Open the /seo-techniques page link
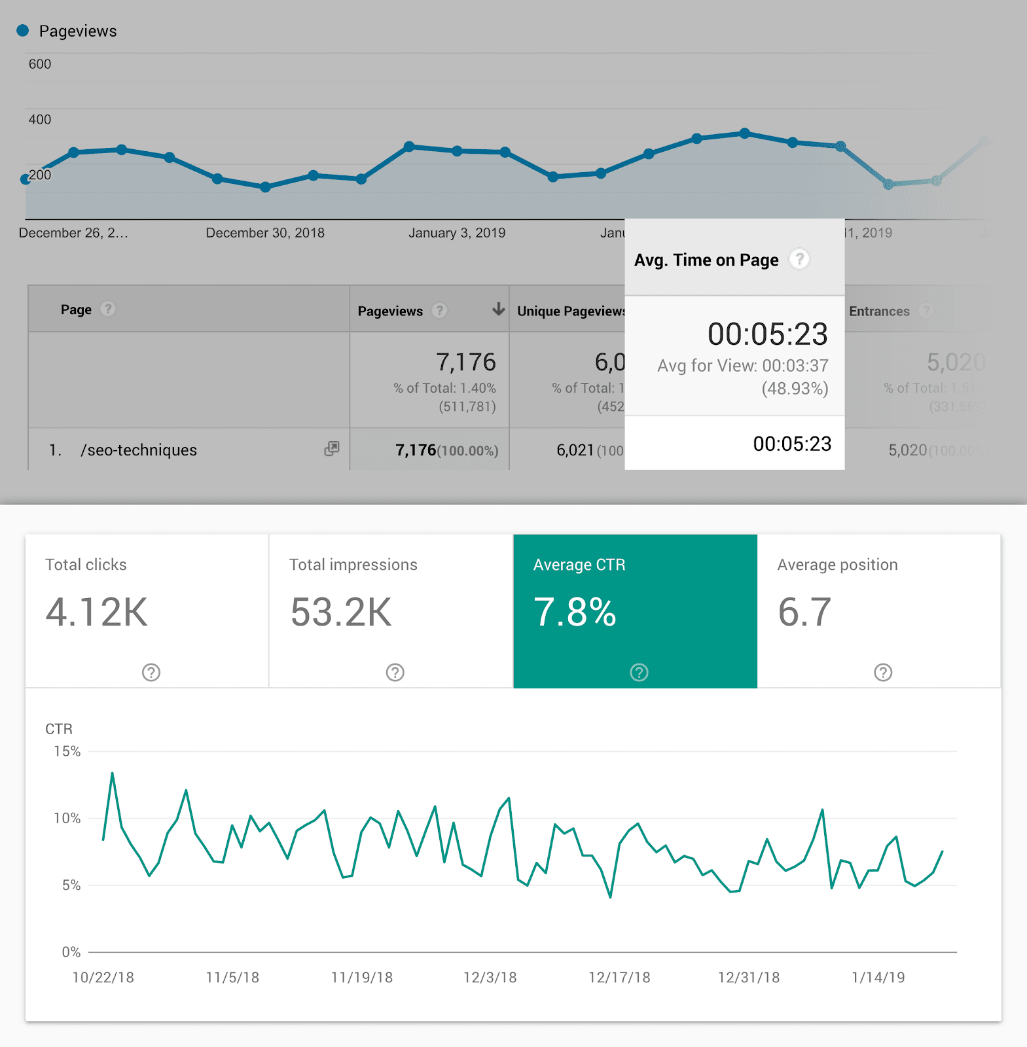The image size is (1027, 1047). coord(139,450)
